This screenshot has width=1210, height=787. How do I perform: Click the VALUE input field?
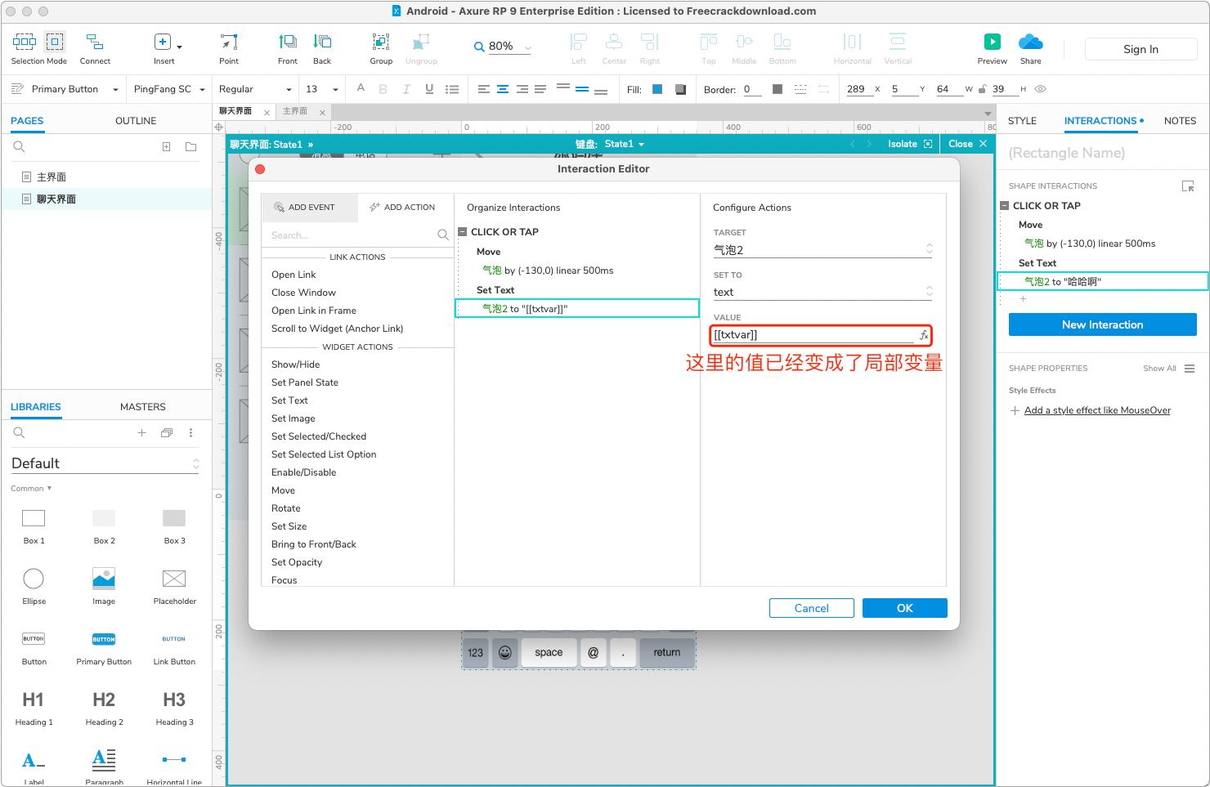(813, 335)
